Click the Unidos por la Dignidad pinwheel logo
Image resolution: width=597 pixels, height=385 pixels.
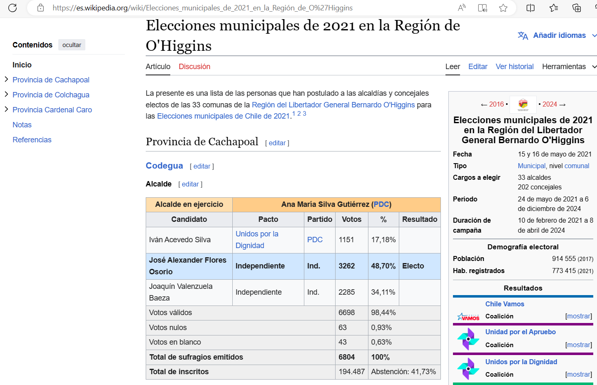(x=468, y=369)
